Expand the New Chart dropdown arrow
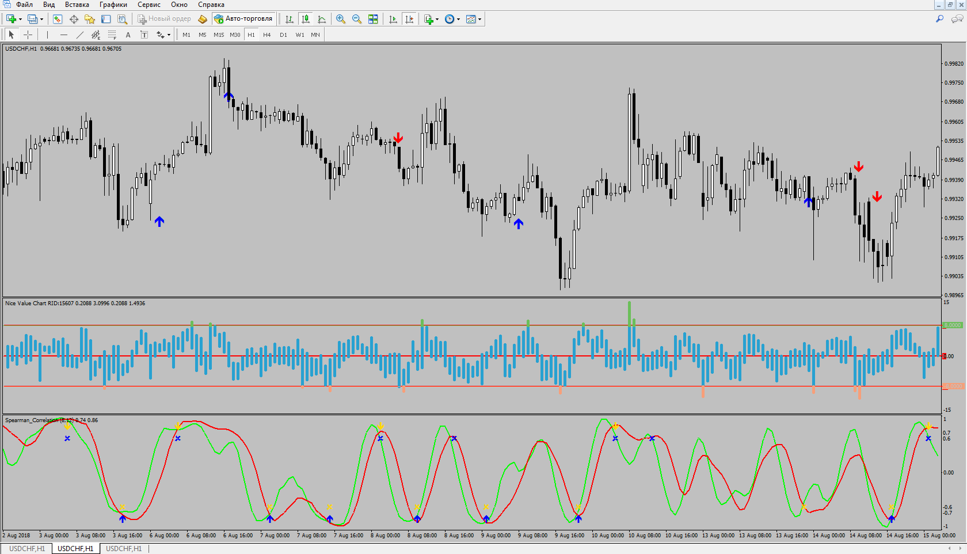The width and height of the screenshot is (967, 554). (20, 19)
